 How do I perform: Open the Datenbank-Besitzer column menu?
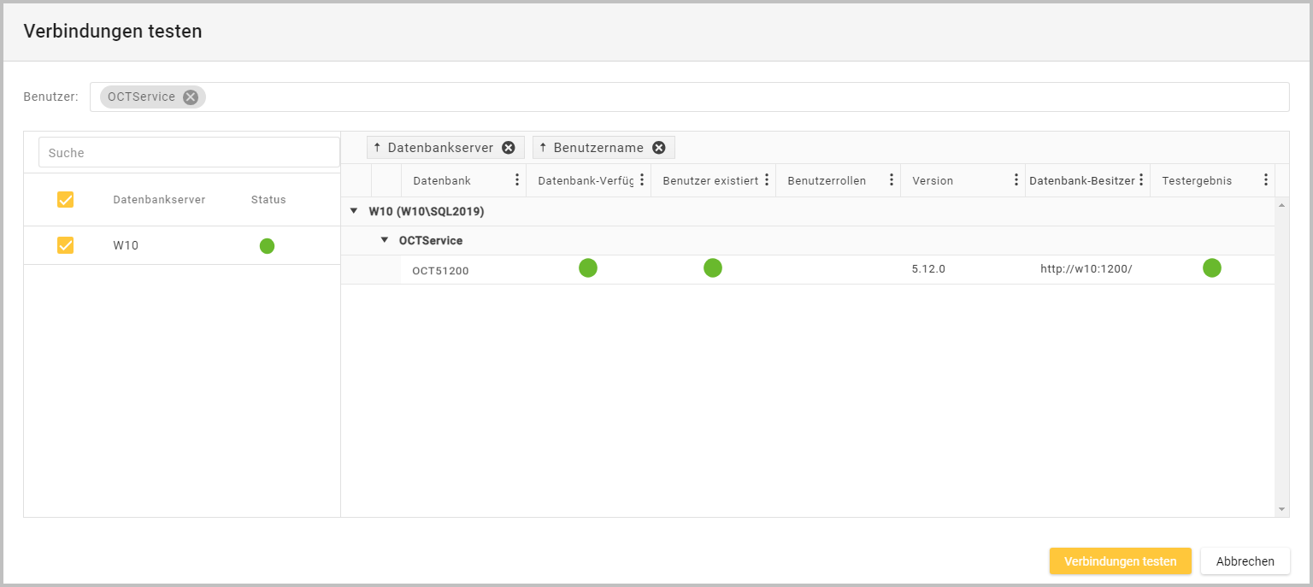coord(1141,180)
